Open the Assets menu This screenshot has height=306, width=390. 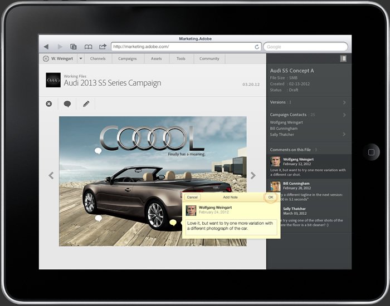(x=156, y=58)
